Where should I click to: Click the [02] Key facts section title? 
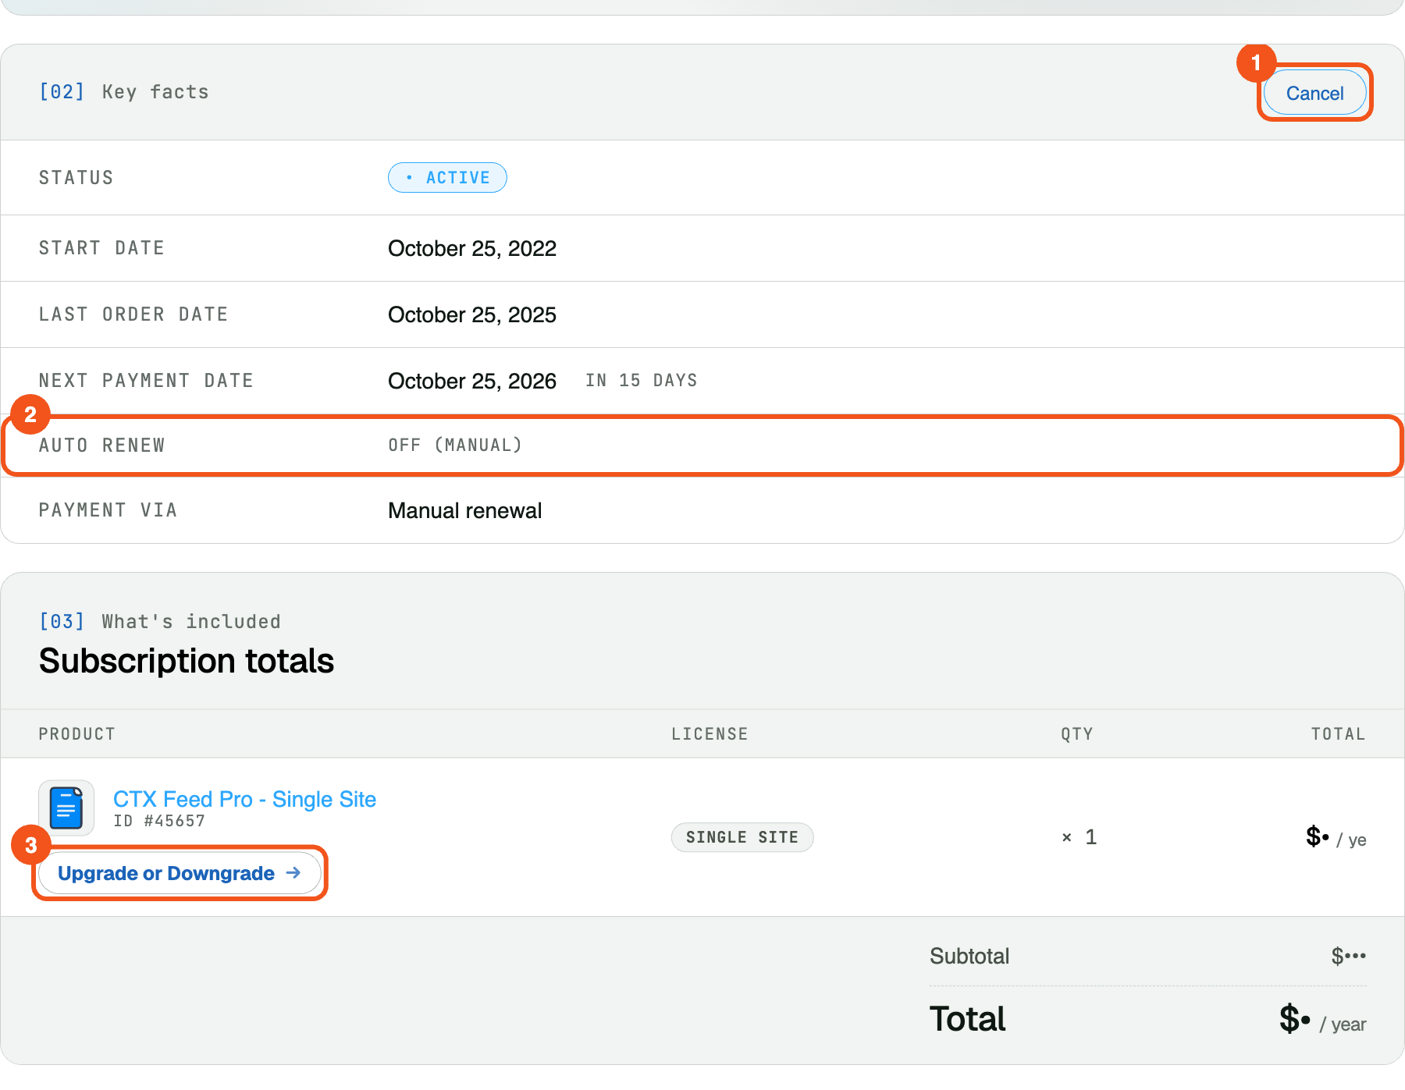pyautogui.click(x=124, y=92)
